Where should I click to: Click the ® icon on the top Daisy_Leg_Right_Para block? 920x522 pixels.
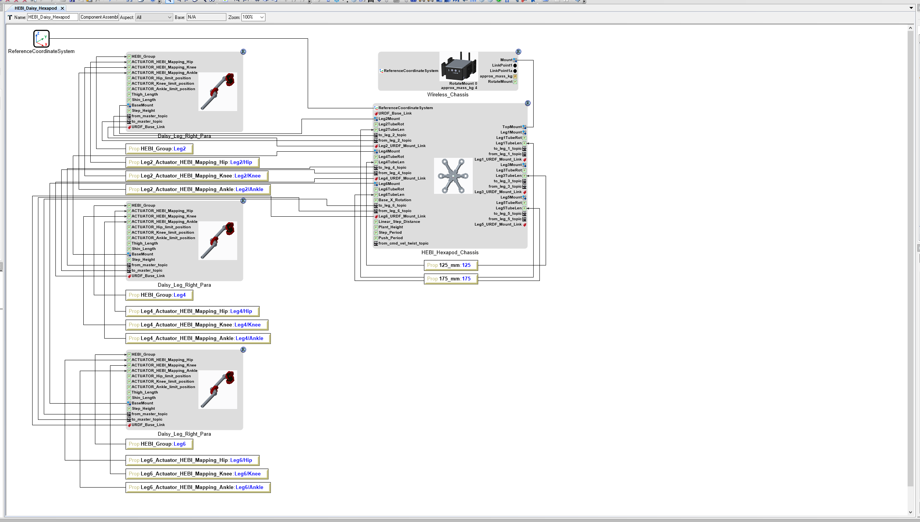click(243, 51)
